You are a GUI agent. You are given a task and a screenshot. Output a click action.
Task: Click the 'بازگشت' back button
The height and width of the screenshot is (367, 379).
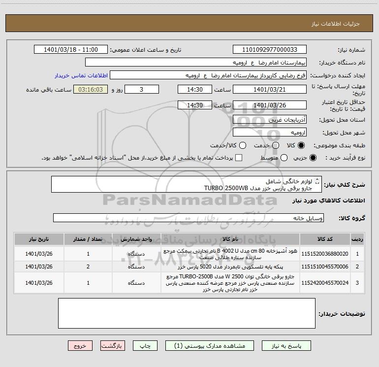(113, 346)
